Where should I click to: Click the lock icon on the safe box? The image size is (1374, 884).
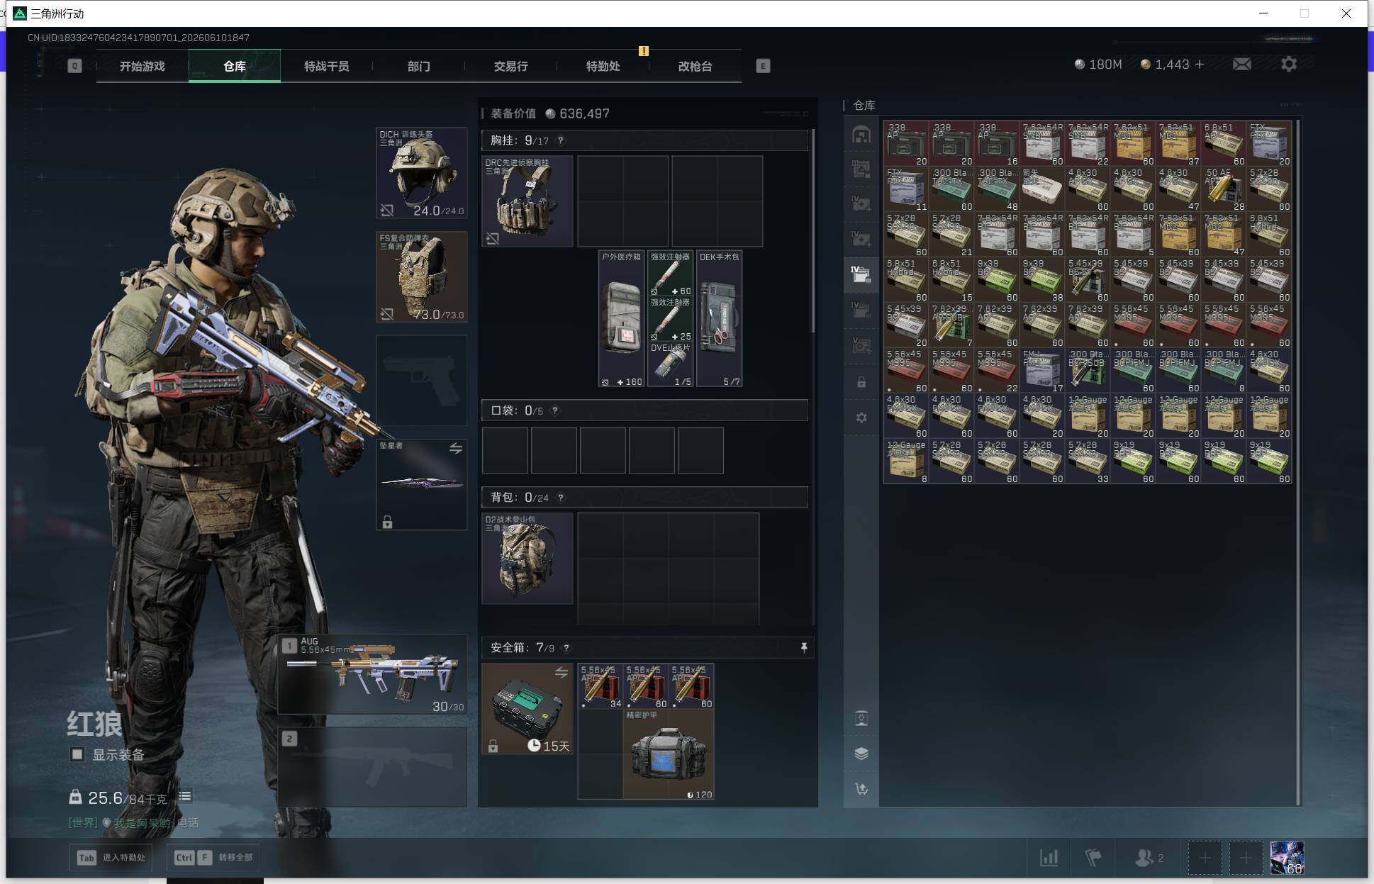tap(493, 746)
